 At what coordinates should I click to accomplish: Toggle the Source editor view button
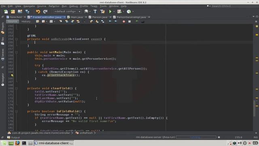(x=13, y=21)
